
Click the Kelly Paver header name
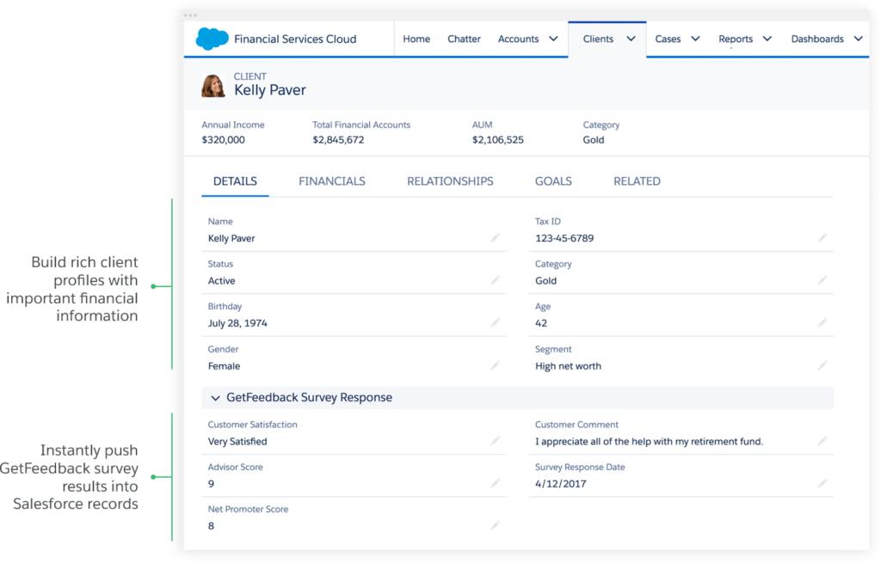pos(269,89)
